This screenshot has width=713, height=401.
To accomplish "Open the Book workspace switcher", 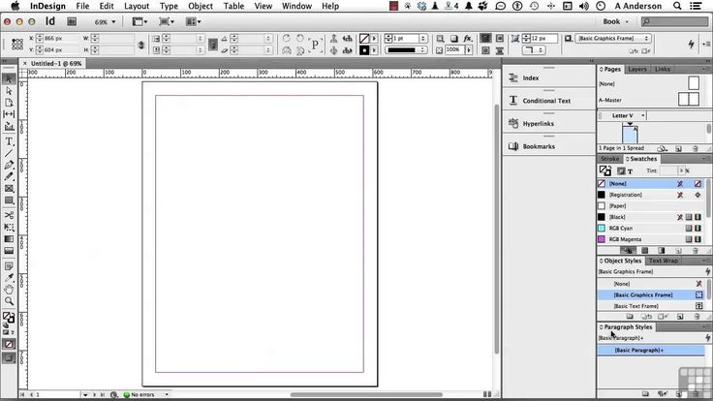I will click(616, 21).
